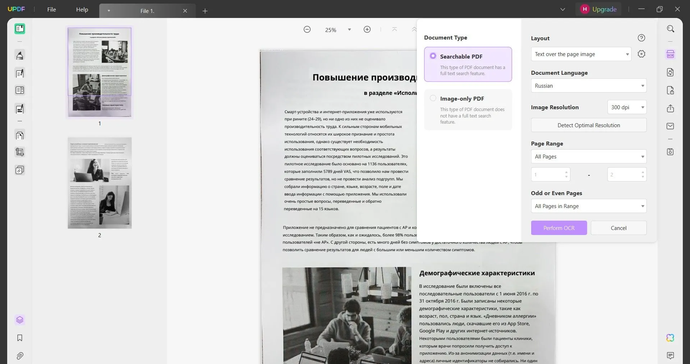Increment the starting page number stepper
Screen dimensions: 690x364
pyautogui.click(x=567, y=172)
